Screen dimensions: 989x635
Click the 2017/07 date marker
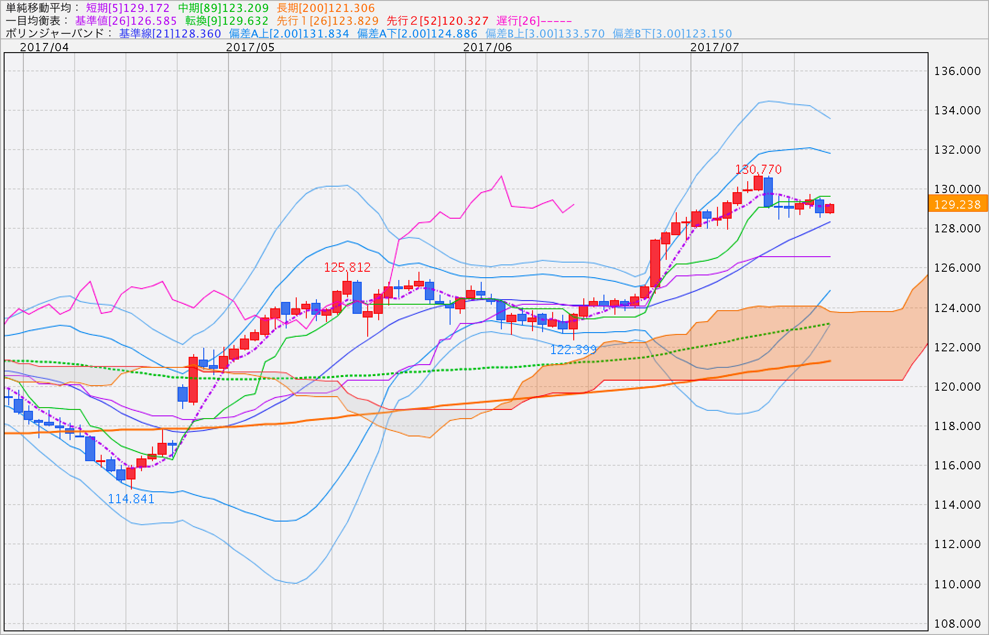click(x=714, y=47)
